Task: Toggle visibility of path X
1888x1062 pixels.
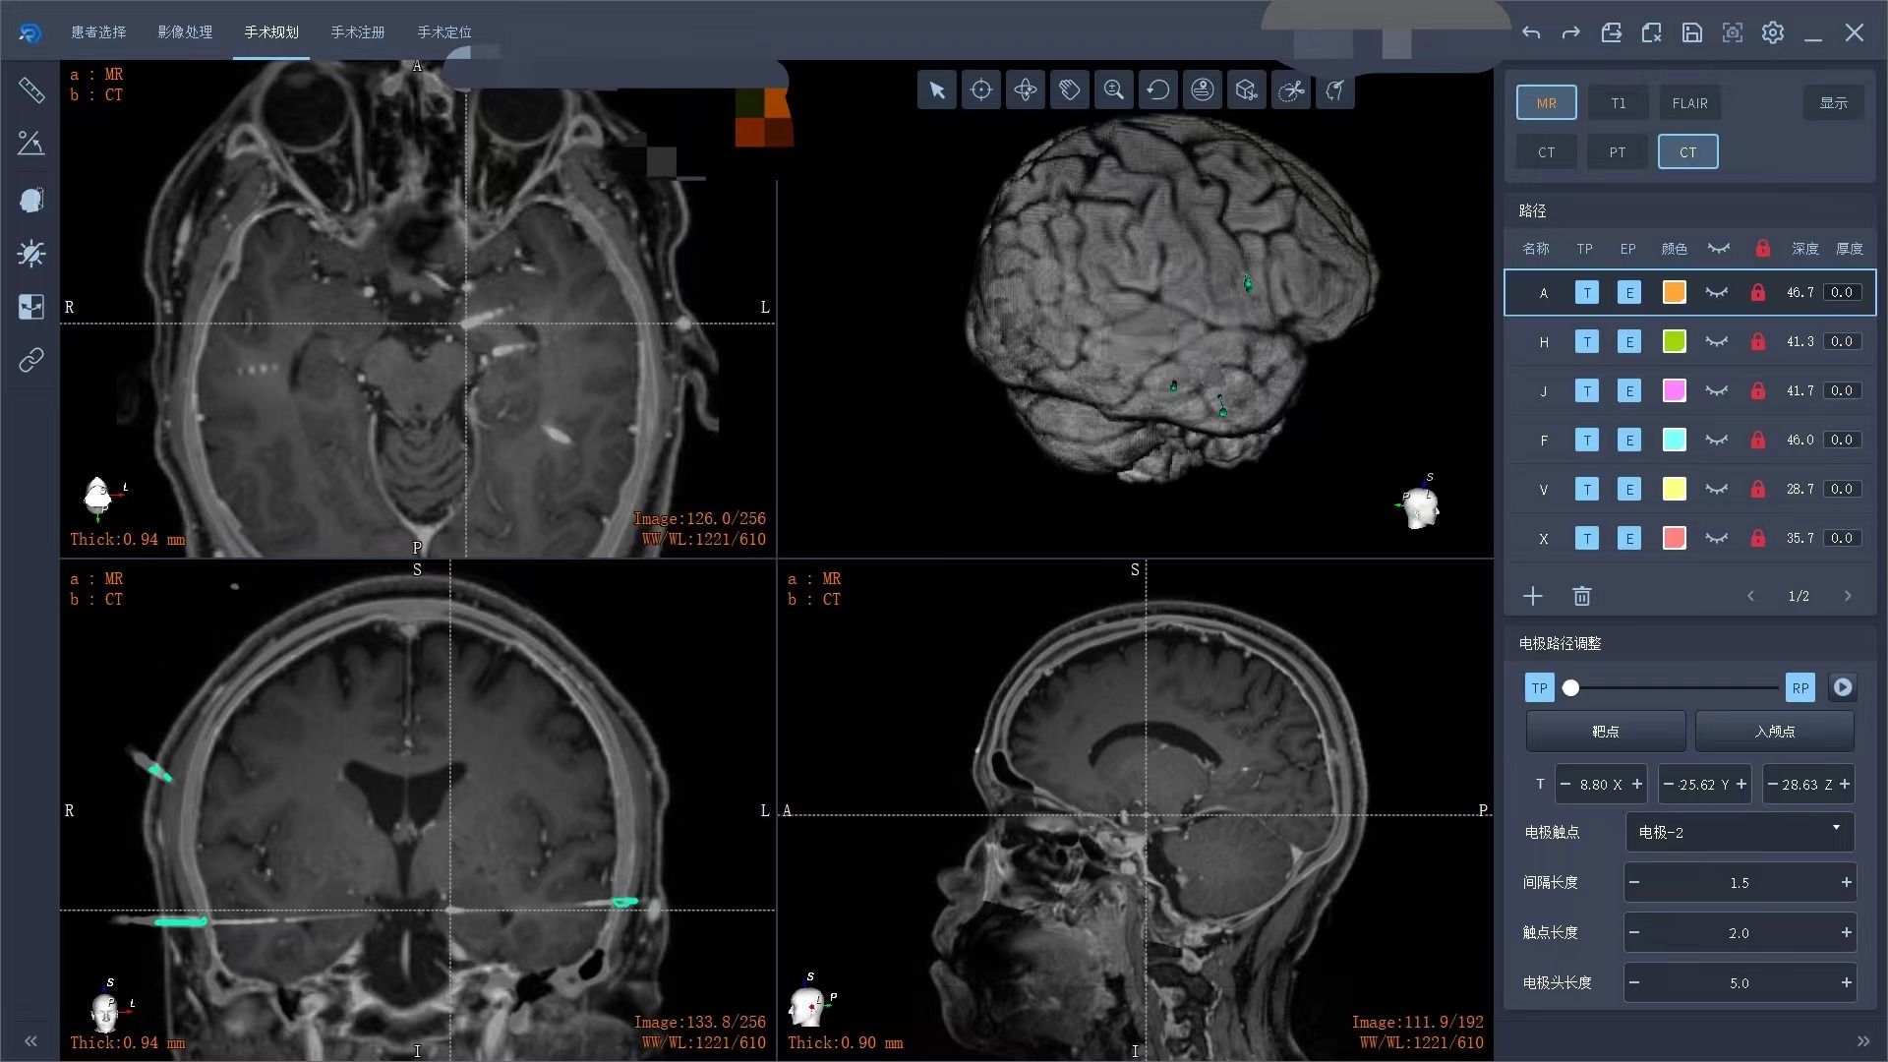Action: (x=1717, y=539)
